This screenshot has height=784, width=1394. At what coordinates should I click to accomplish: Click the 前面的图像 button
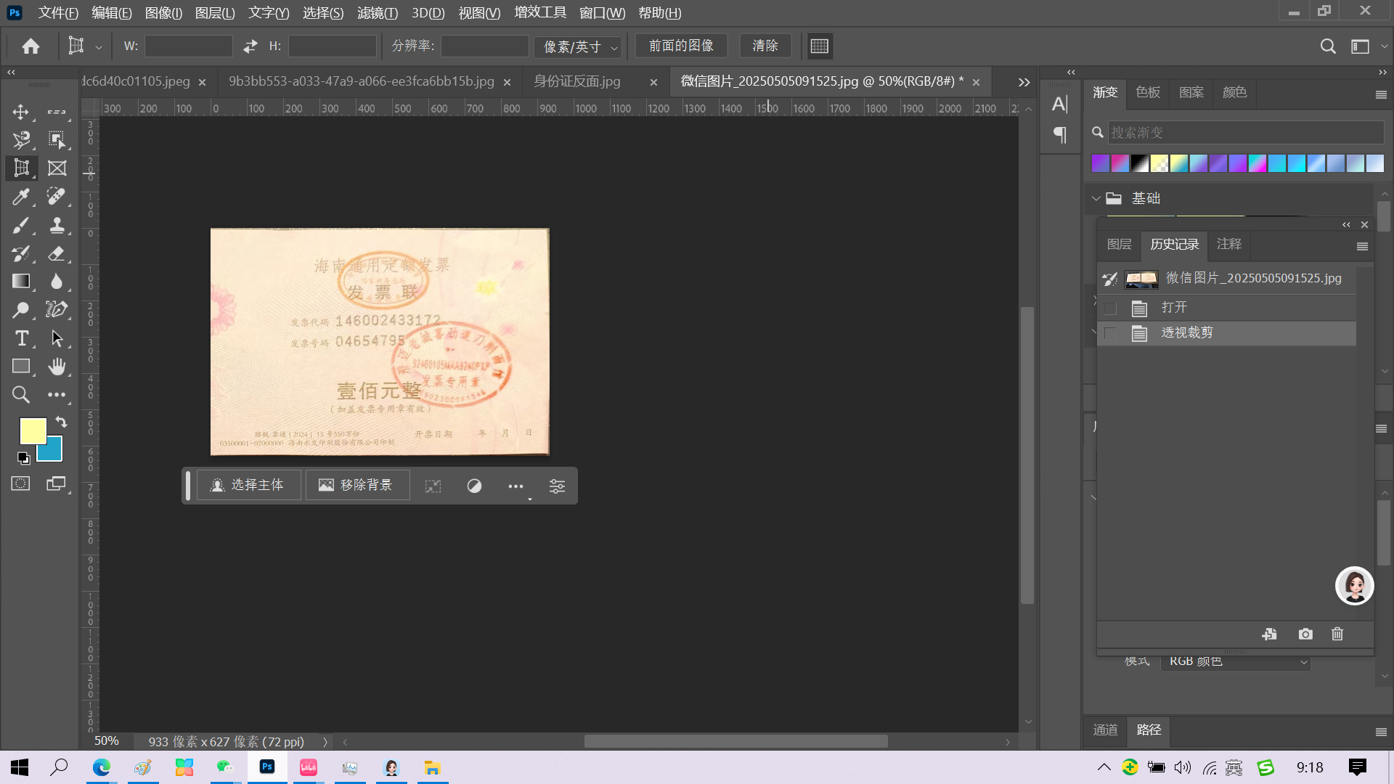[x=681, y=46]
